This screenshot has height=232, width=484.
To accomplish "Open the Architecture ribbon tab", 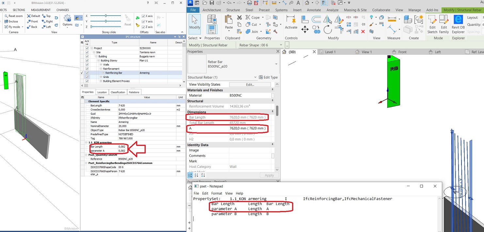I will pyautogui.click(x=212, y=10).
